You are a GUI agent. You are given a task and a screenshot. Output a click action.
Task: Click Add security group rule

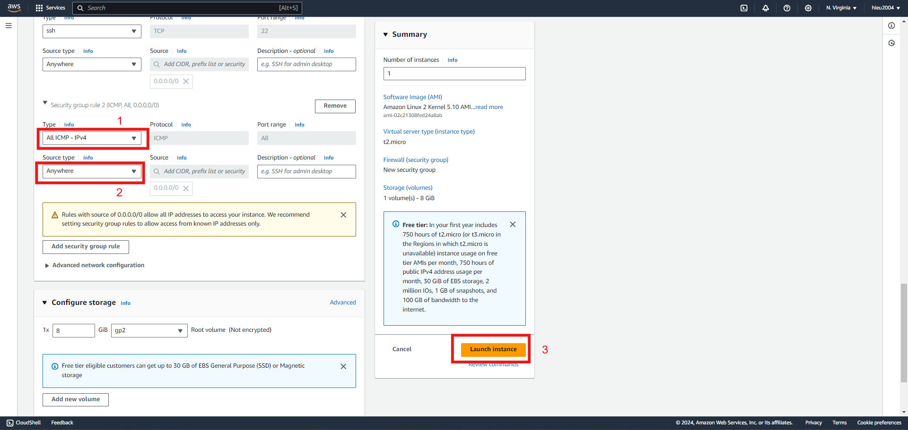[x=86, y=247]
